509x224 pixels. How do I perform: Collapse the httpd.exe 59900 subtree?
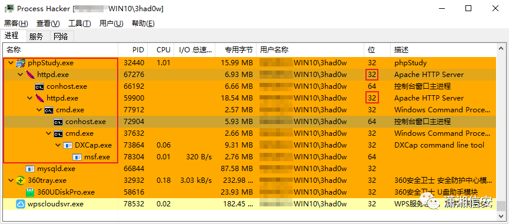coord(30,98)
